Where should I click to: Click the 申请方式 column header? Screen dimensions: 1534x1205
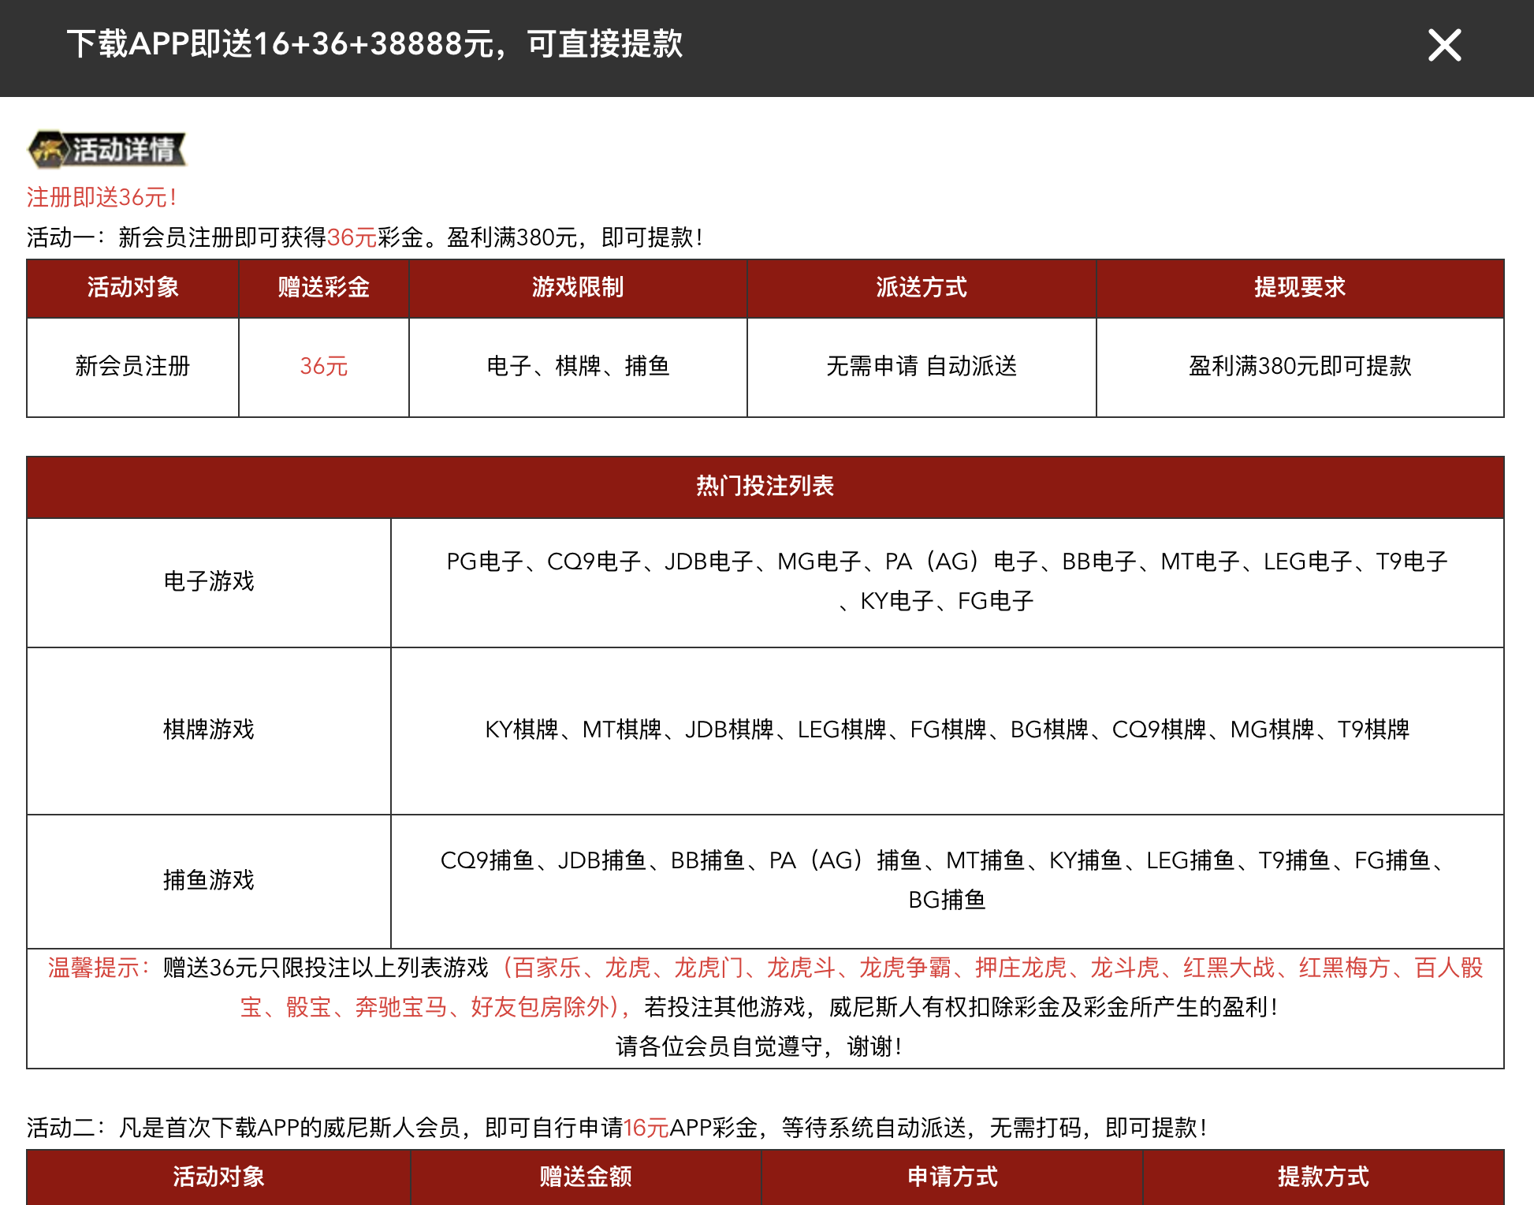click(952, 1177)
